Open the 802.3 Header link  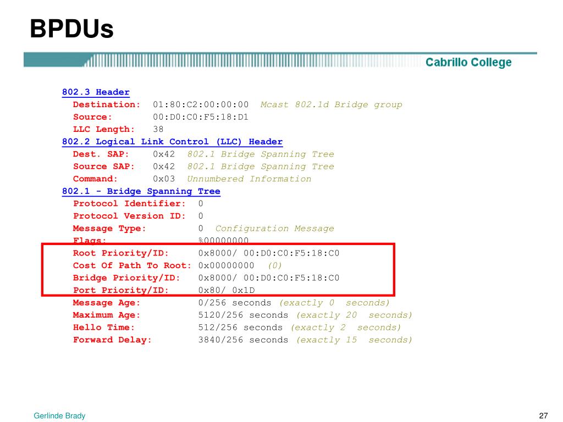(x=96, y=92)
